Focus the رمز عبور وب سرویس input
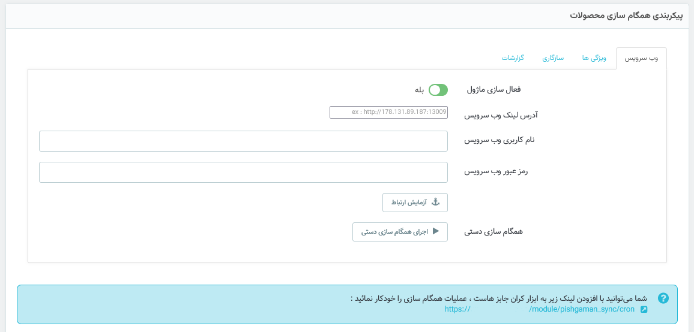This screenshot has width=694, height=332. coord(243,172)
